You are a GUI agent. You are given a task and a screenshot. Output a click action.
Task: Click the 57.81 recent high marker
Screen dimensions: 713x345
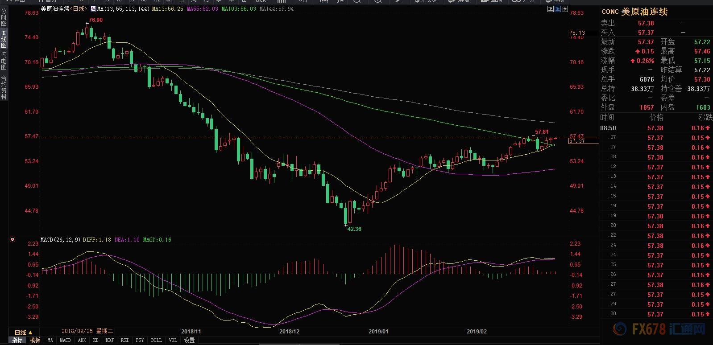(x=542, y=132)
